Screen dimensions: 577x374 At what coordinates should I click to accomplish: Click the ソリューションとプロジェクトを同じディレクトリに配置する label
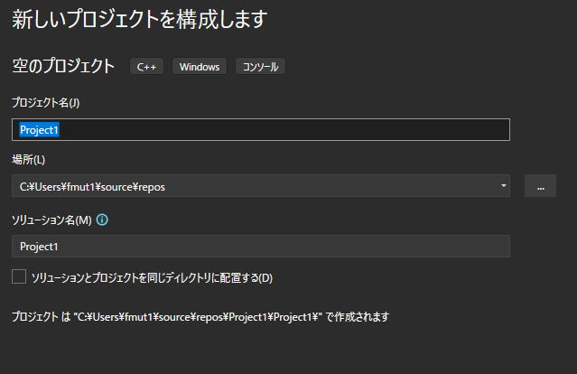(152, 278)
